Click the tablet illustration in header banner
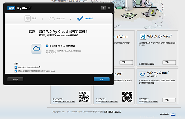Image resolution: width=185 pixels, height=119 pixels. 129,15
